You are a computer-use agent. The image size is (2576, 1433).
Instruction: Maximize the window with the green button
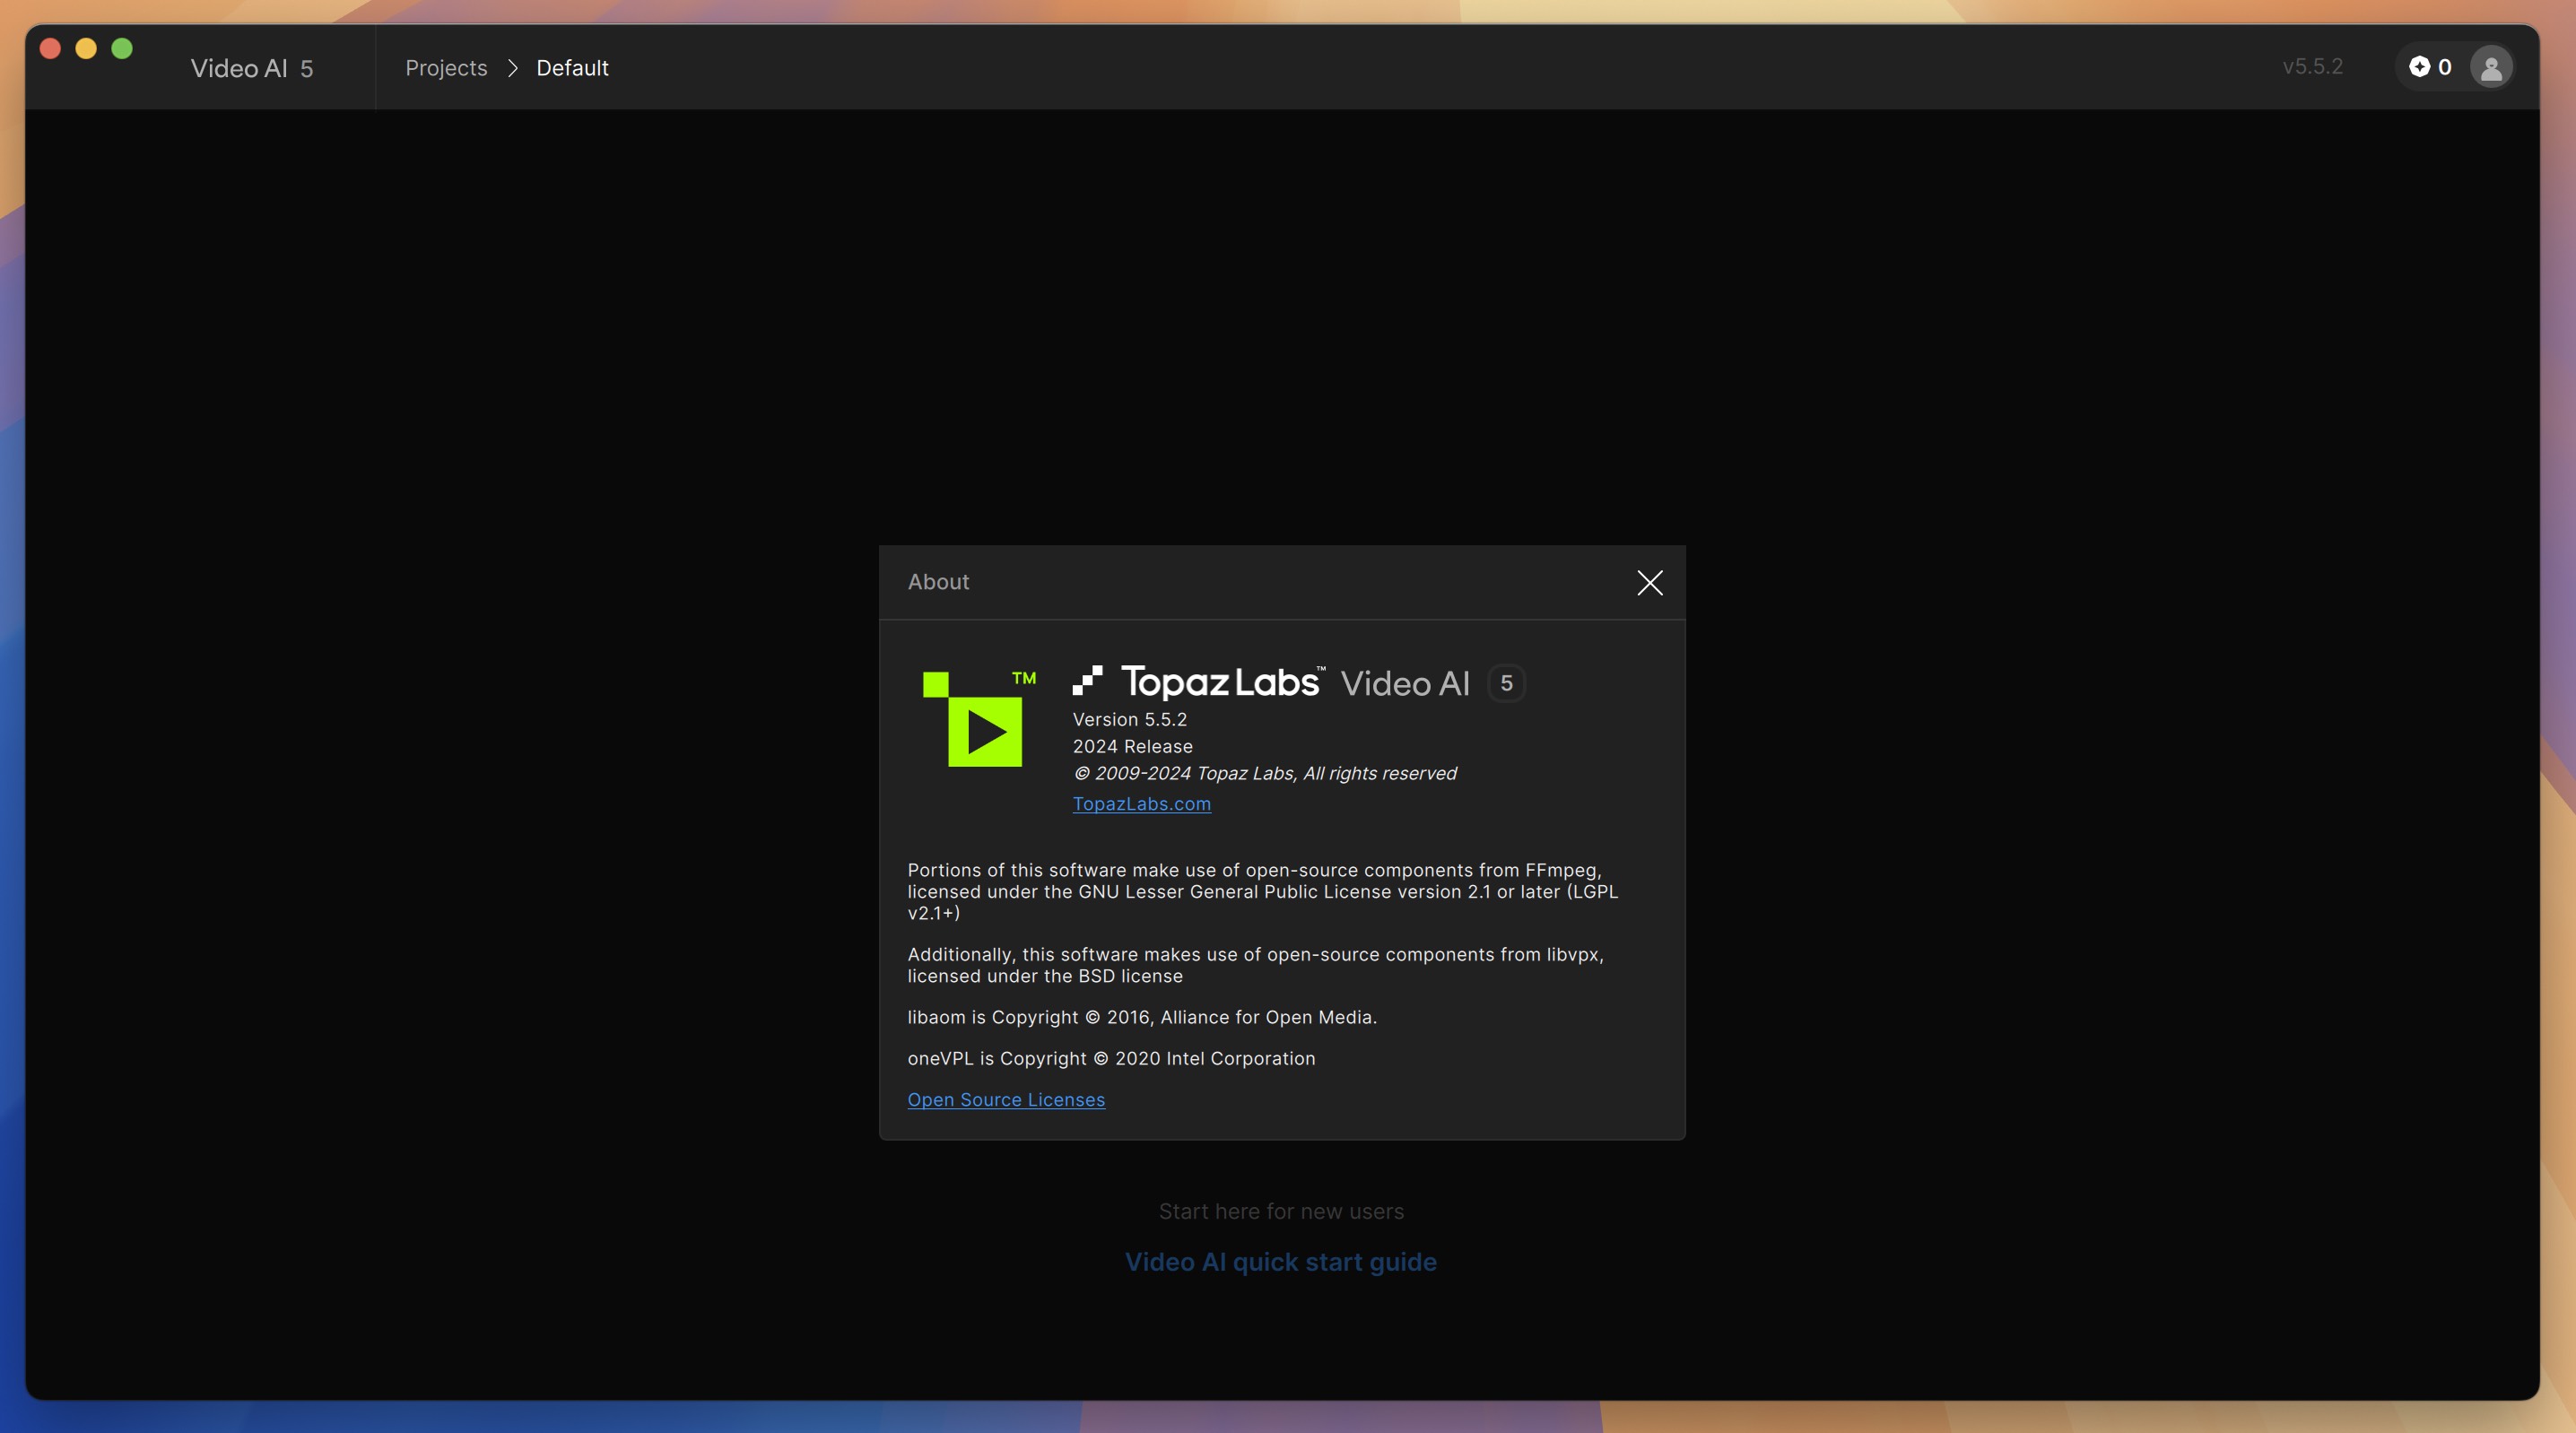122,48
